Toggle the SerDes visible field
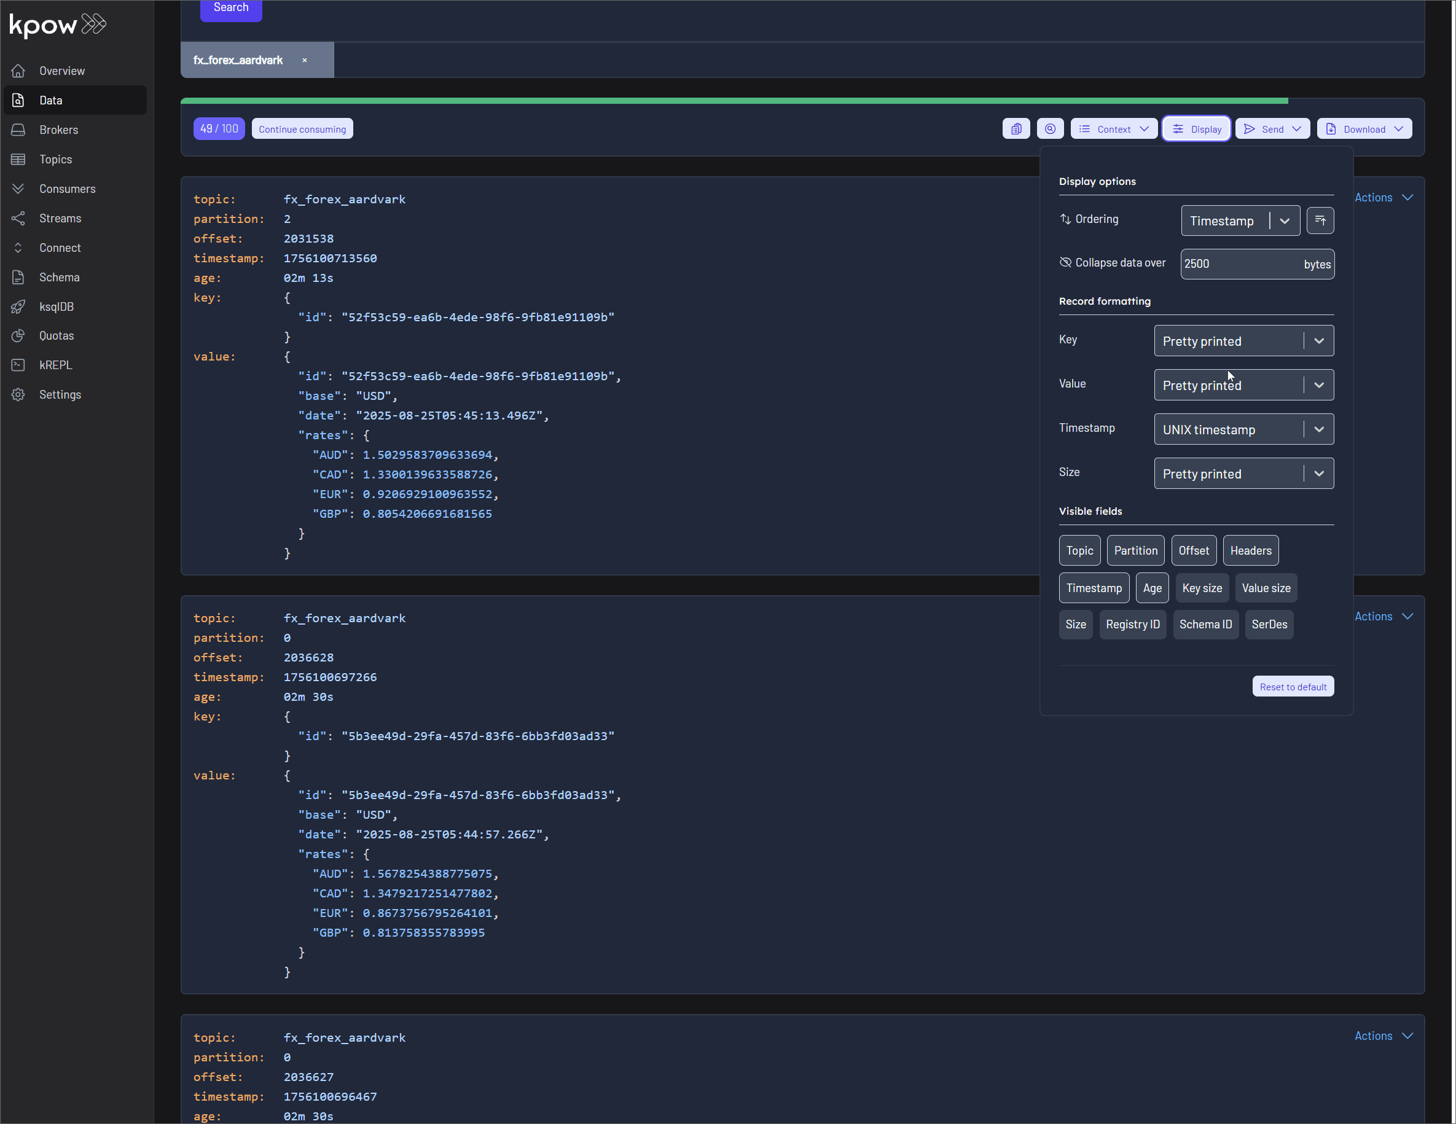1456x1124 pixels. tap(1269, 624)
